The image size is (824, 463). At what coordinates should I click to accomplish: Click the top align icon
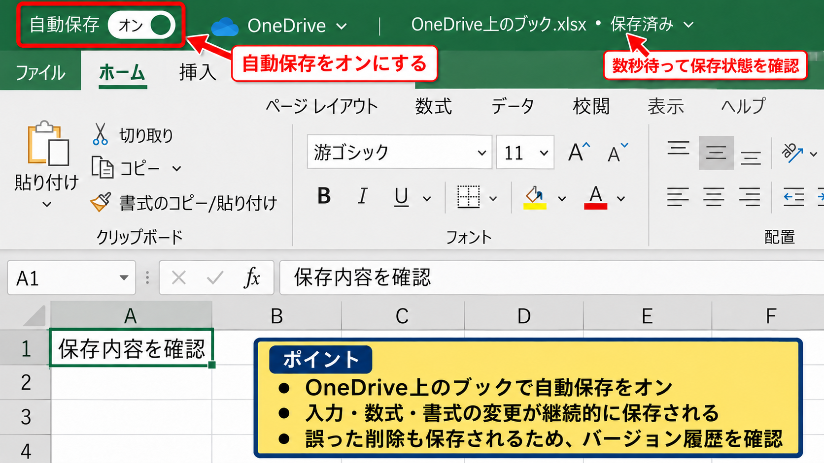[678, 149]
